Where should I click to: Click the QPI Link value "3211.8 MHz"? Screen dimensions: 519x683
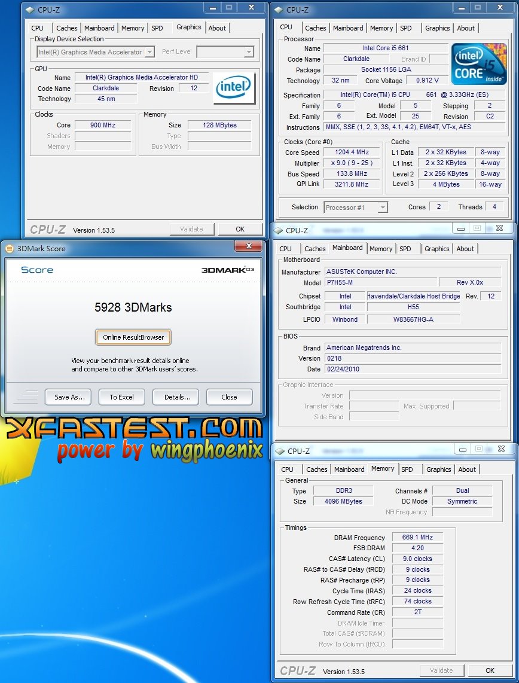tap(352, 184)
